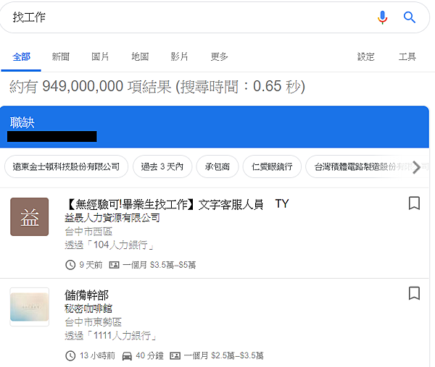Open the 職缺 jobs header

point(22,122)
